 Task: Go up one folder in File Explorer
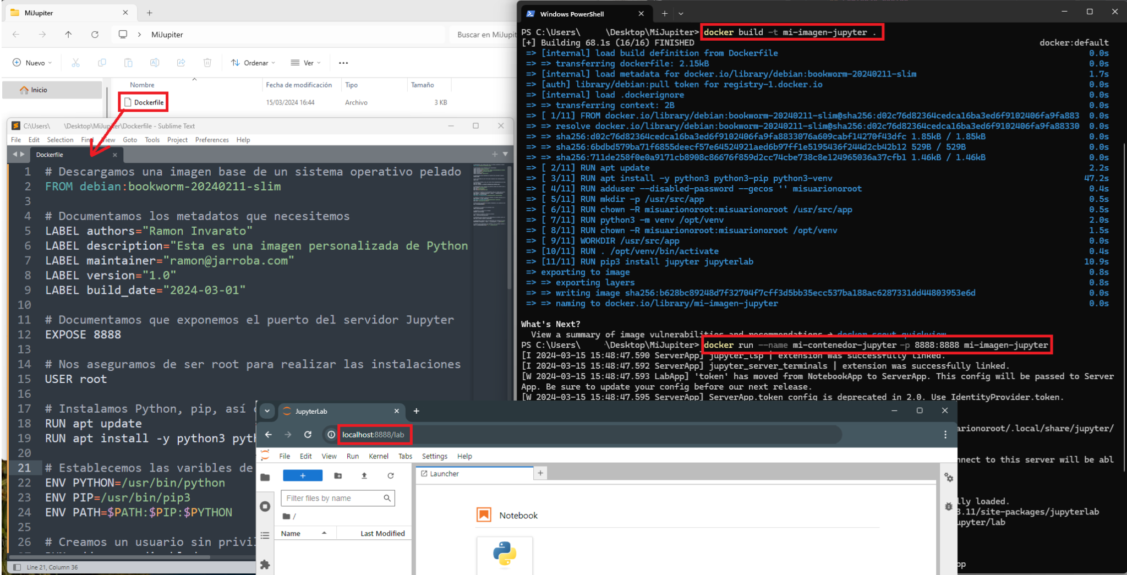[68, 34]
